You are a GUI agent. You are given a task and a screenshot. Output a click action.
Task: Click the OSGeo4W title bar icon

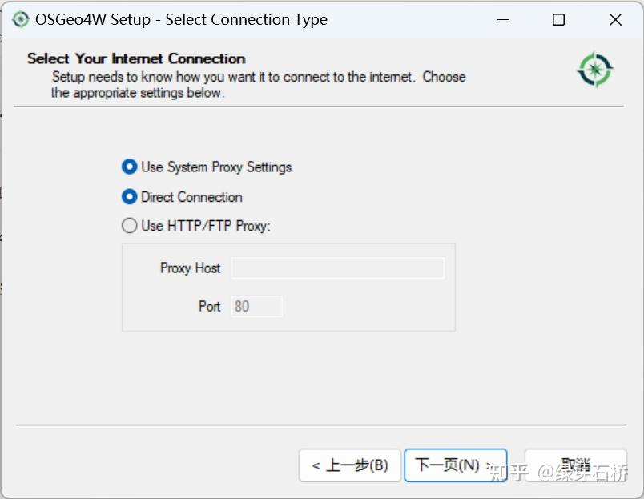coord(21,19)
